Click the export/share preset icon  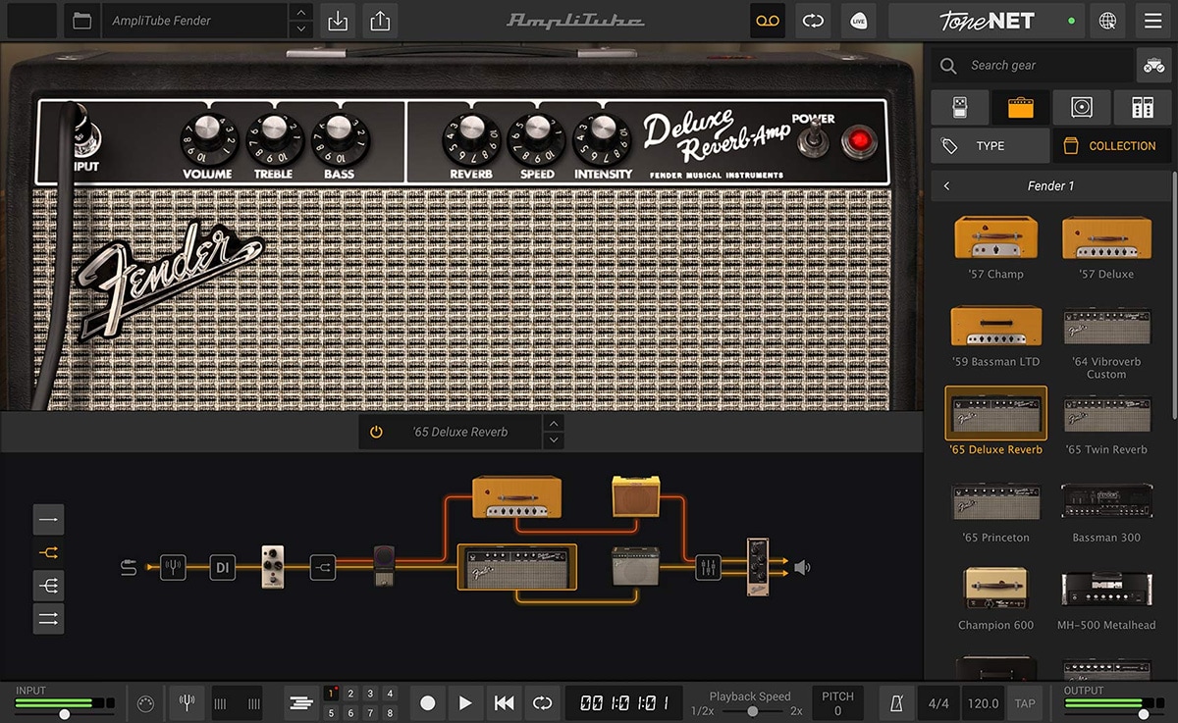click(x=381, y=21)
